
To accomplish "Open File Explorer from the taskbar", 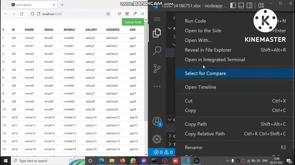I will tap(112, 161).
